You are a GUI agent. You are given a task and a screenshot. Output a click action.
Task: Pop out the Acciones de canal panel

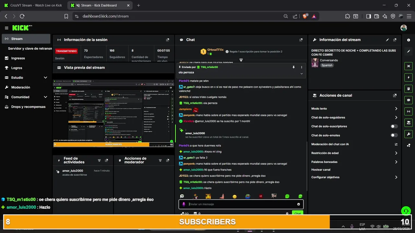pyautogui.click(x=395, y=95)
